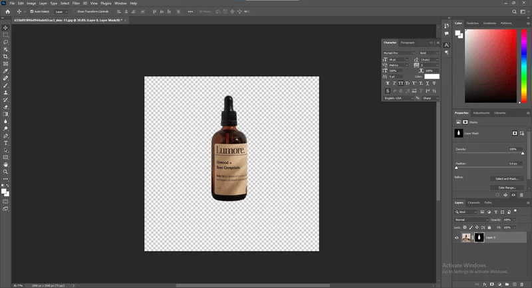This screenshot has height=288, width=532.
Task: Create a new group folder icon
Action: coord(507,284)
